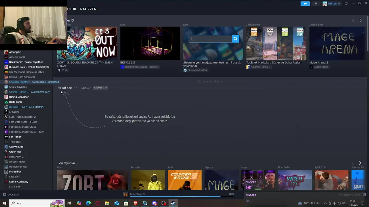
Task: Open the notifications bell
Action: click(316, 3)
